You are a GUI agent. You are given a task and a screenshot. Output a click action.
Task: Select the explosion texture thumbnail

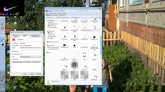coord(75,55)
